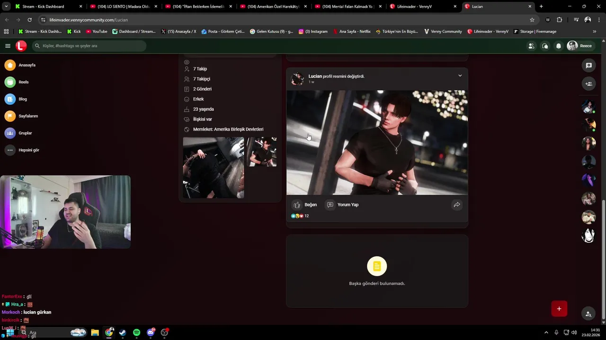Open Spotify from the taskbar
The height and width of the screenshot is (340, 606).
pos(136,332)
